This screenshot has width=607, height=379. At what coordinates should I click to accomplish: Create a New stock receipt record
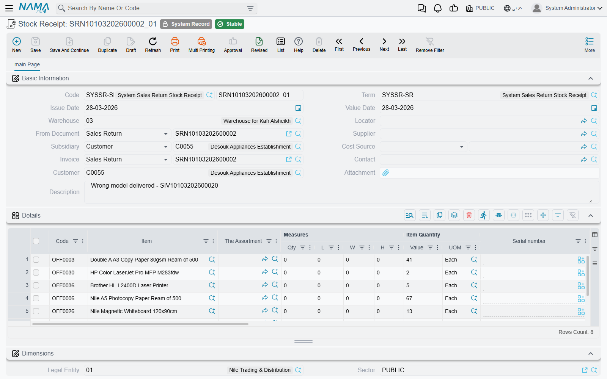17,45
